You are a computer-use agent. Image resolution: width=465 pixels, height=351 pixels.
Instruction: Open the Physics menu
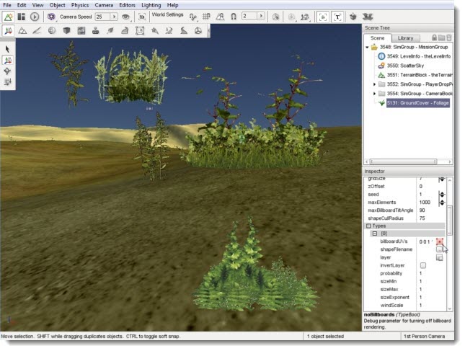[80, 5]
